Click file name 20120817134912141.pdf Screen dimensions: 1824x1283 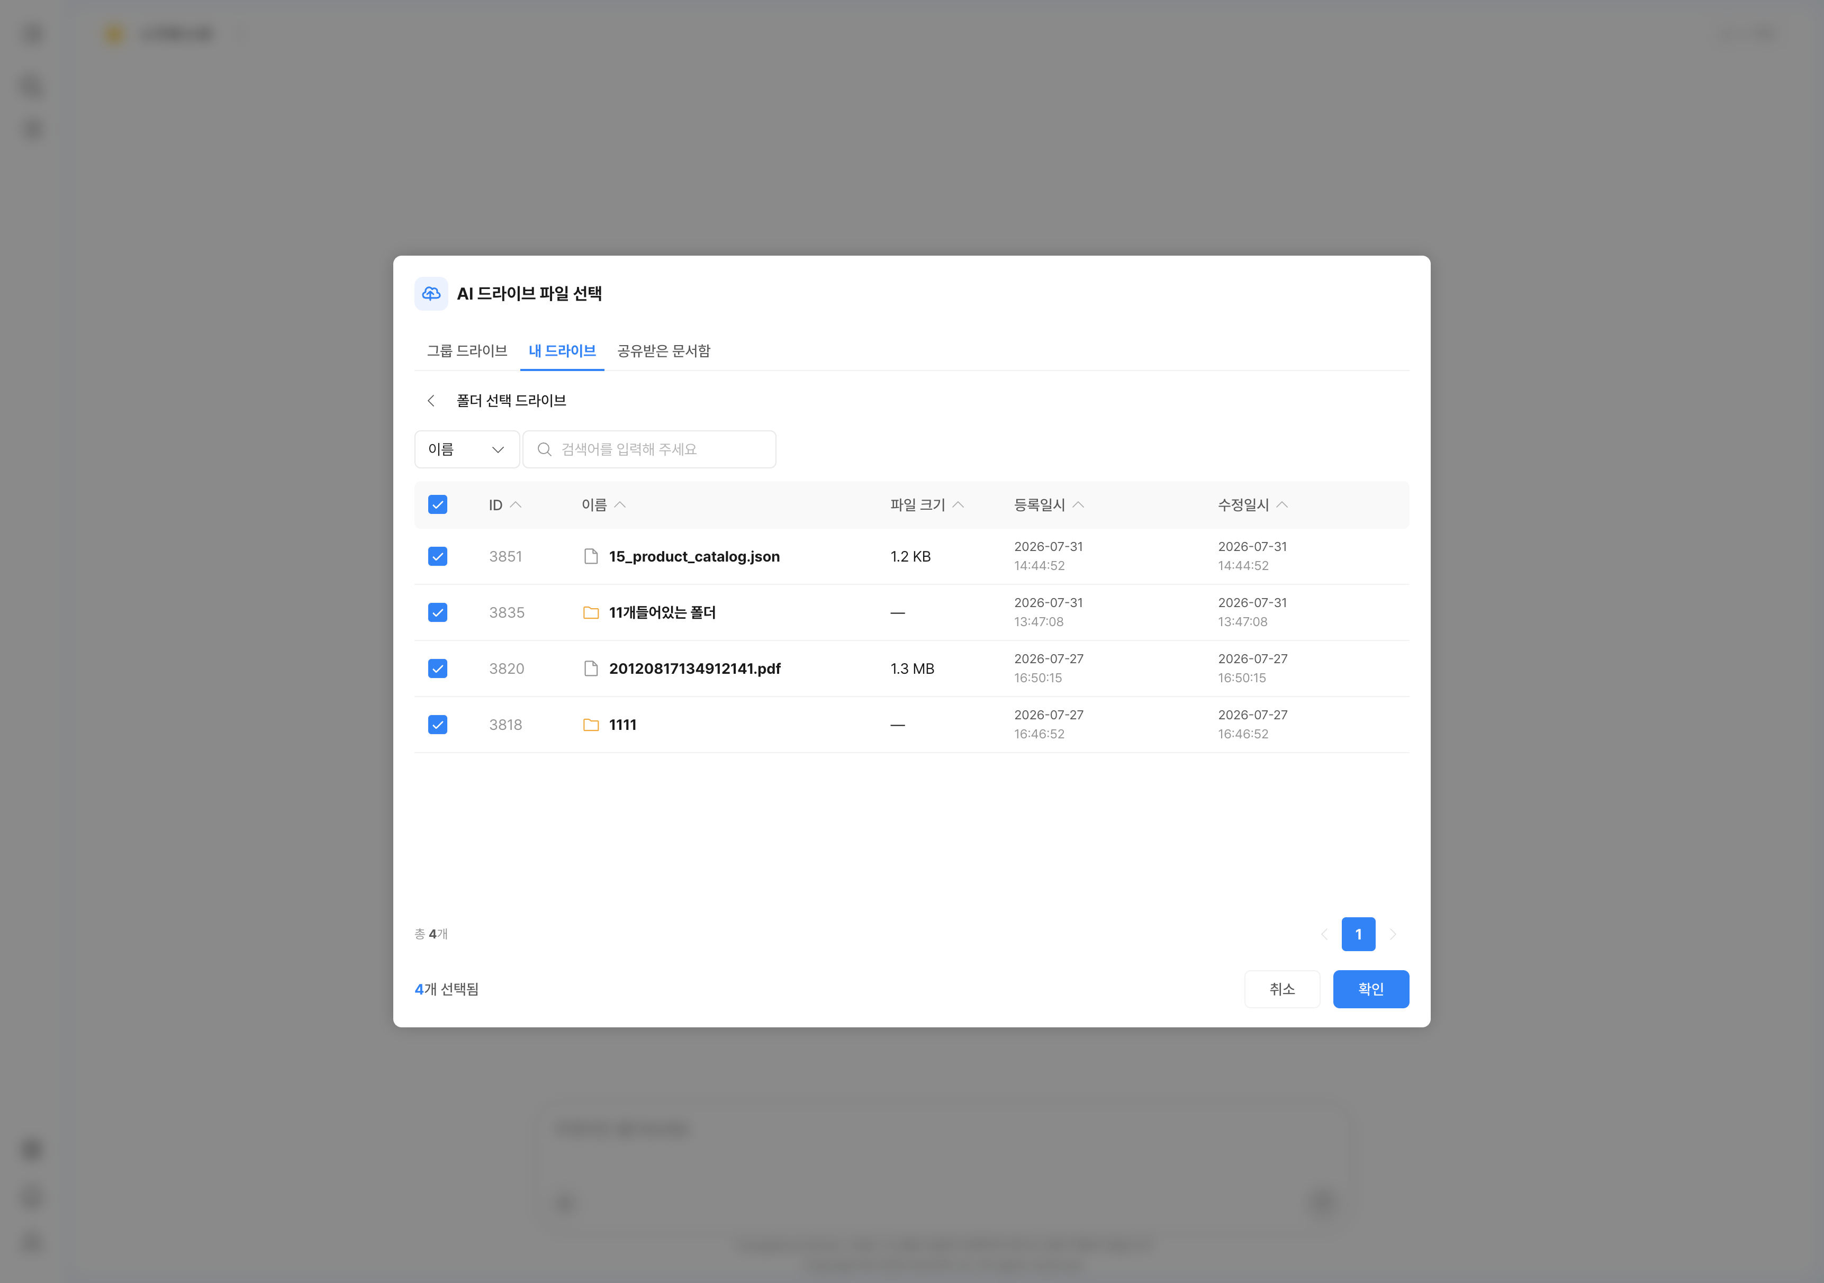coord(694,669)
